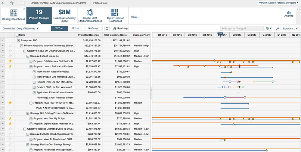The image size is (301, 152).
Task: Click the filter grid text field
Action: (242, 29)
